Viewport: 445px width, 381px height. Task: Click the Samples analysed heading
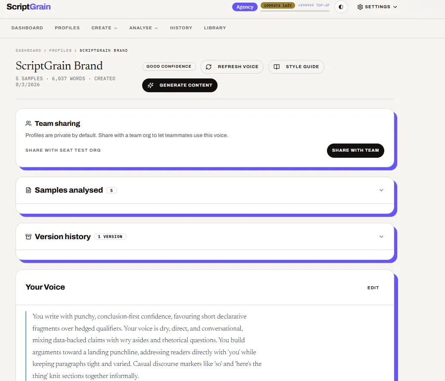pyautogui.click(x=68, y=190)
